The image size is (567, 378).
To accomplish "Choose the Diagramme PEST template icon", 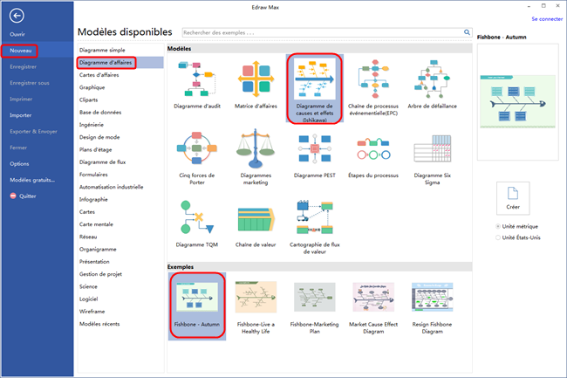I will coord(313,149).
